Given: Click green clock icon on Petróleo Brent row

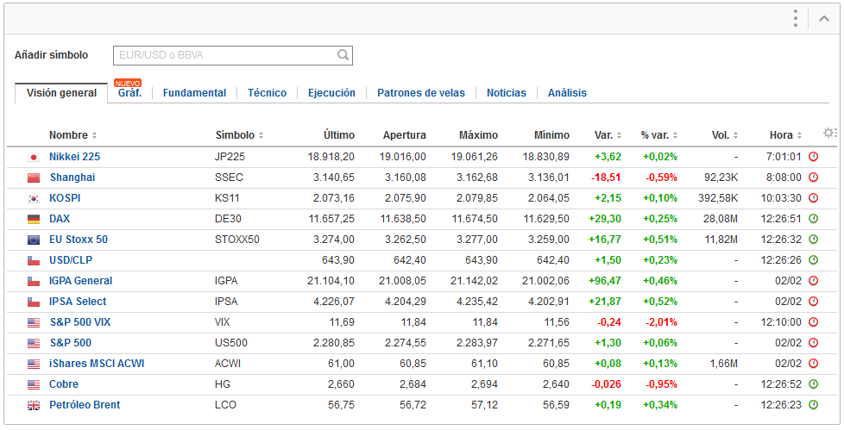Looking at the screenshot, I should (813, 405).
